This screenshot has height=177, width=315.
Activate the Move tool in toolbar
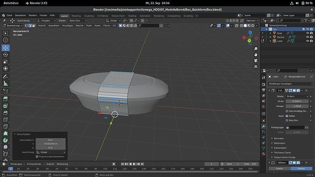6,48
